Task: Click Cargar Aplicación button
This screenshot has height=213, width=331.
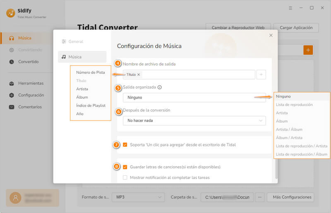Action: [296, 28]
